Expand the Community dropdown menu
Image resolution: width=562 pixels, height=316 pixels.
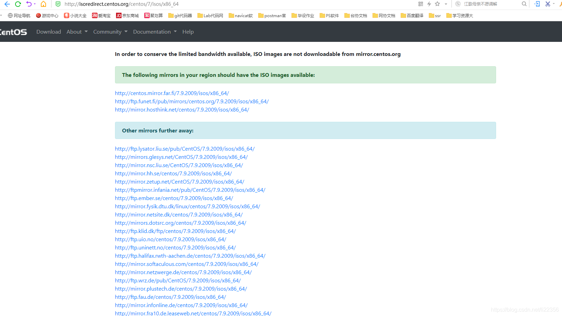110,32
